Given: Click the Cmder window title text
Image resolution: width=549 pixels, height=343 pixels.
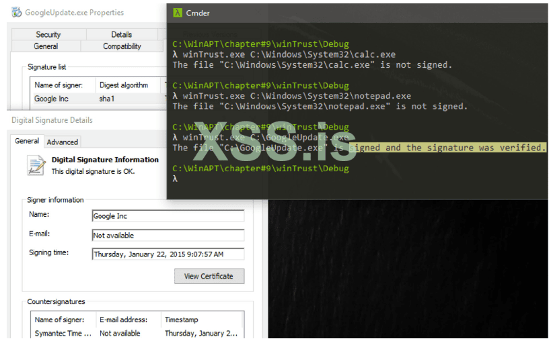Looking at the screenshot, I should [198, 13].
